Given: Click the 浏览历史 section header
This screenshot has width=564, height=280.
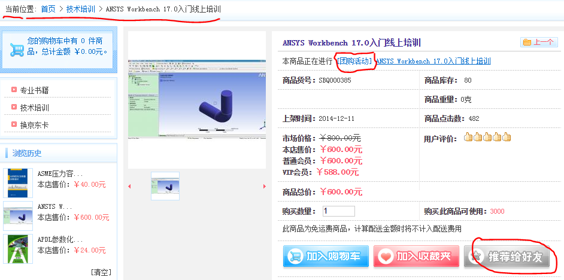Looking at the screenshot, I should (27, 154).
